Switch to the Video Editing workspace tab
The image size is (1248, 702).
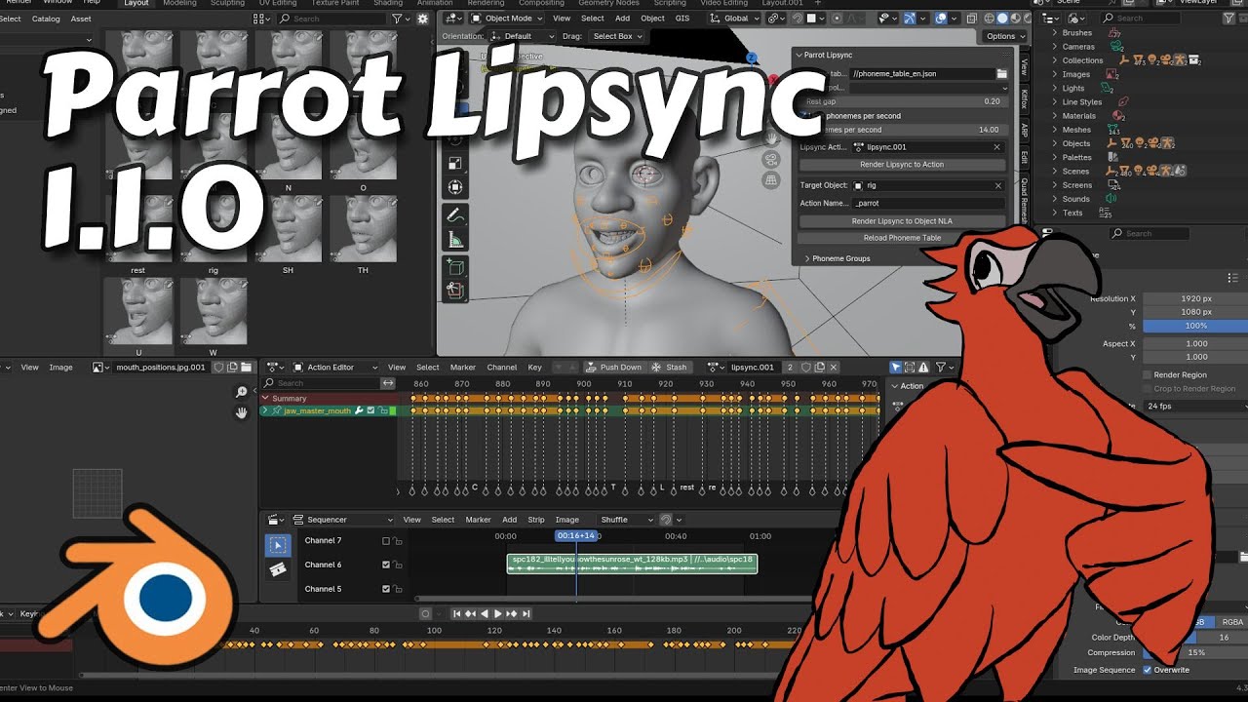pyautogui.click(x=724, y=3)
